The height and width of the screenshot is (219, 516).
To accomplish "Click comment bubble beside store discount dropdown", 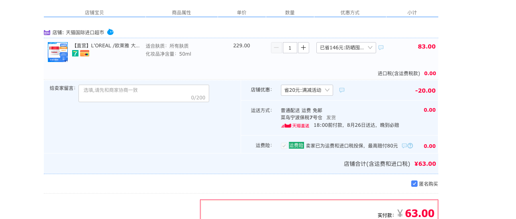I will point(342,90).
